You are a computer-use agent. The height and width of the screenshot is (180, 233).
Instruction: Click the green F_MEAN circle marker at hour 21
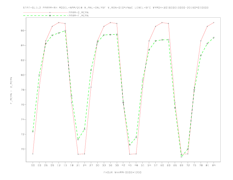tap(78, 139)
